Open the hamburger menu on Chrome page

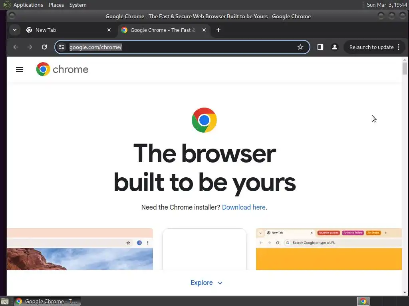20,69
